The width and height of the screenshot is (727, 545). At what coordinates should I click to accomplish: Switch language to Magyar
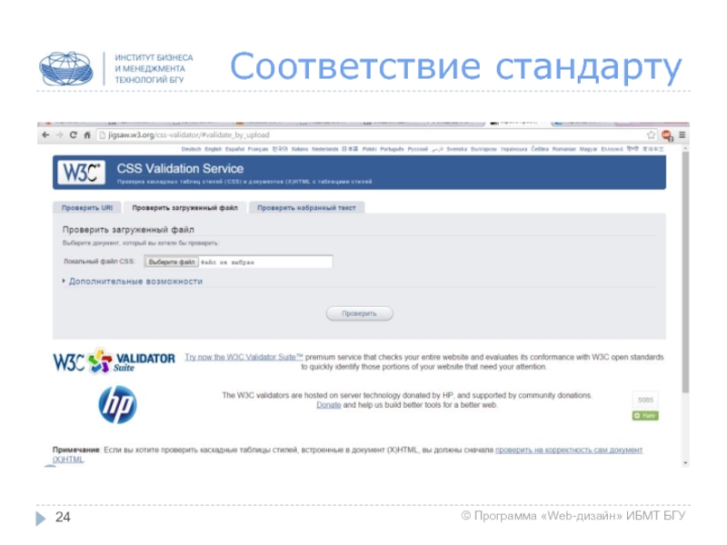pyautogui.click(x=588, y=149)
